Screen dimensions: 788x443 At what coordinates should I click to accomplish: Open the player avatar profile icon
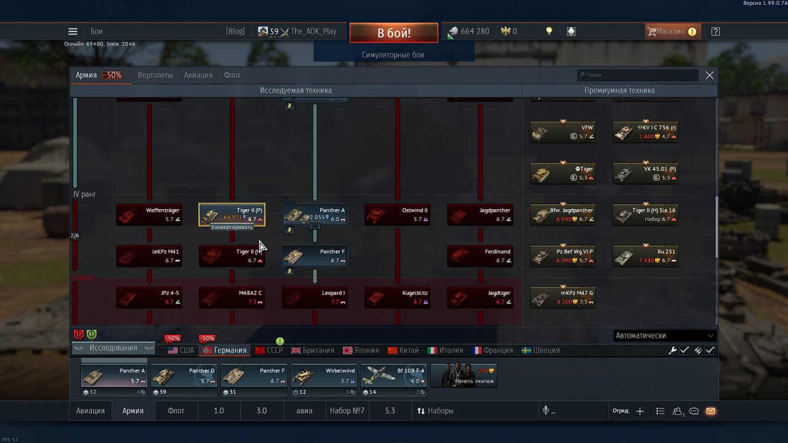(263, 31)
